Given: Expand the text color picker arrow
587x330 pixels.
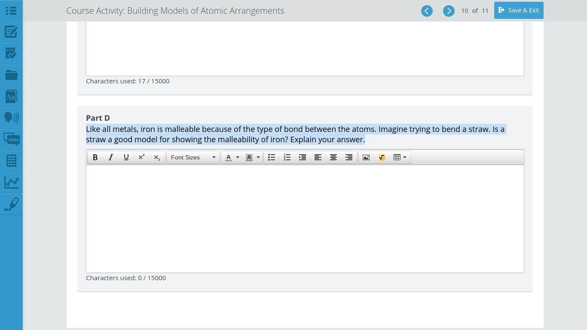Looking at the screenshot, I should pos(238,157).
